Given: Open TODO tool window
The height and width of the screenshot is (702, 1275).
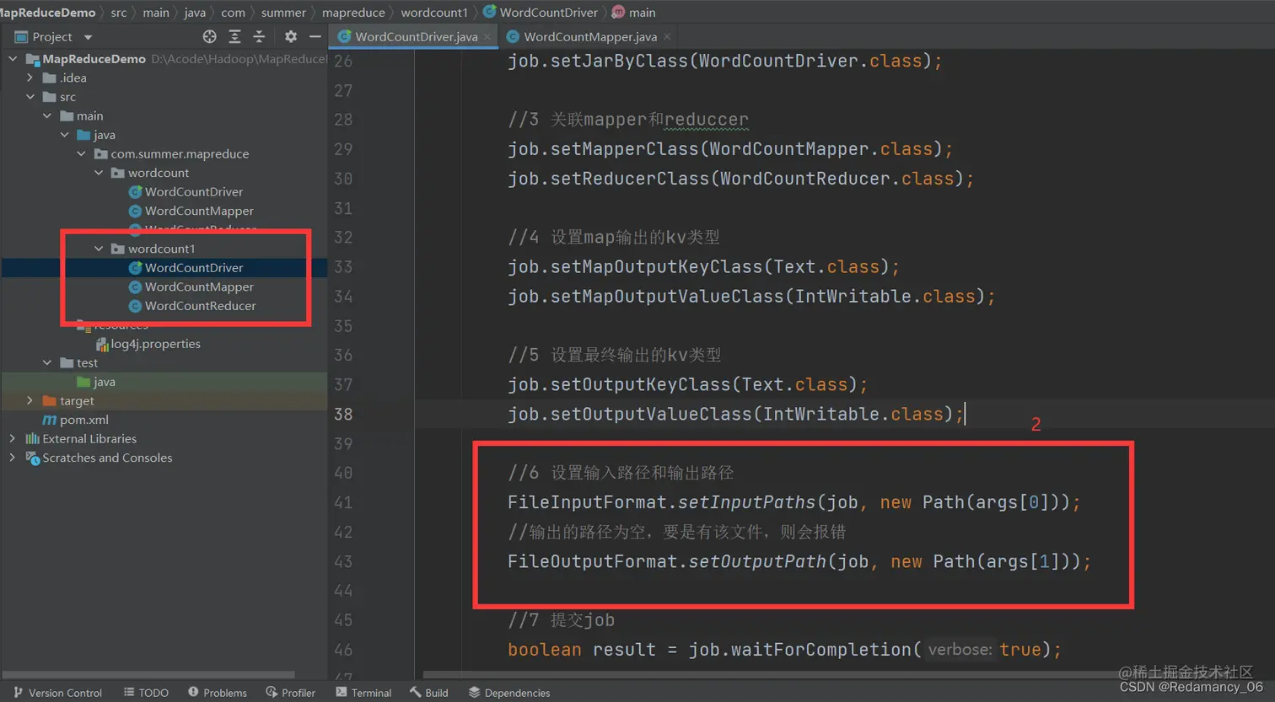Looking at the screenshot, I should pyautogui.click(x=146, y=693).
